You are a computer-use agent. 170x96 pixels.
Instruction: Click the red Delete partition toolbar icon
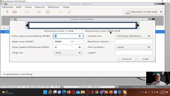(15, 12)
